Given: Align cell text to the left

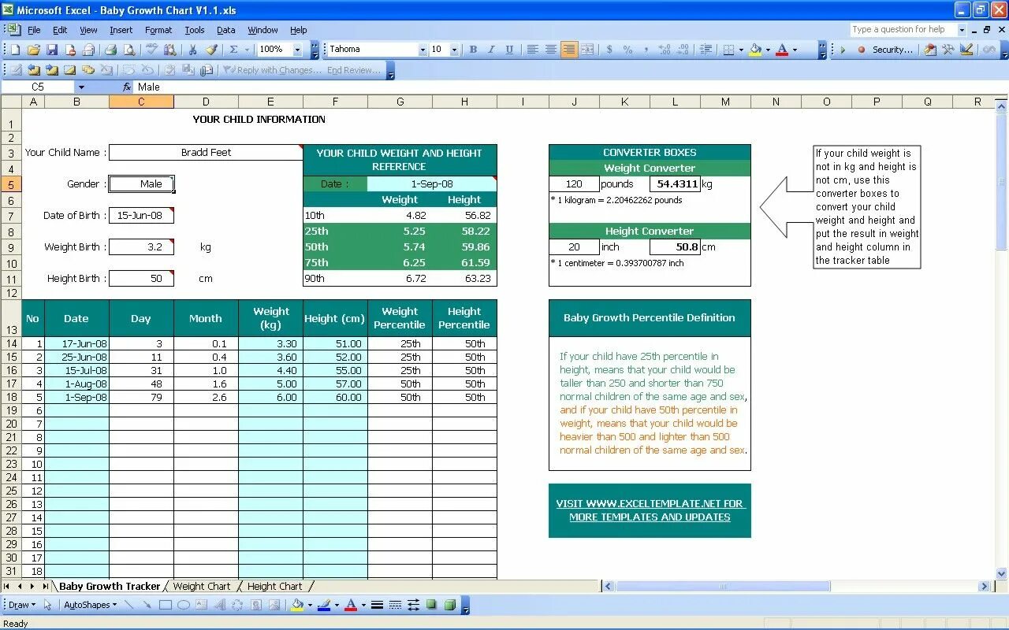Looking at the screenshot, I should click(x=533, y=50).
